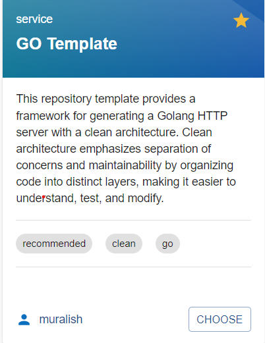Select the 'clean' tag chip
The height and width of the screenshot is (343, 265).
124,244
